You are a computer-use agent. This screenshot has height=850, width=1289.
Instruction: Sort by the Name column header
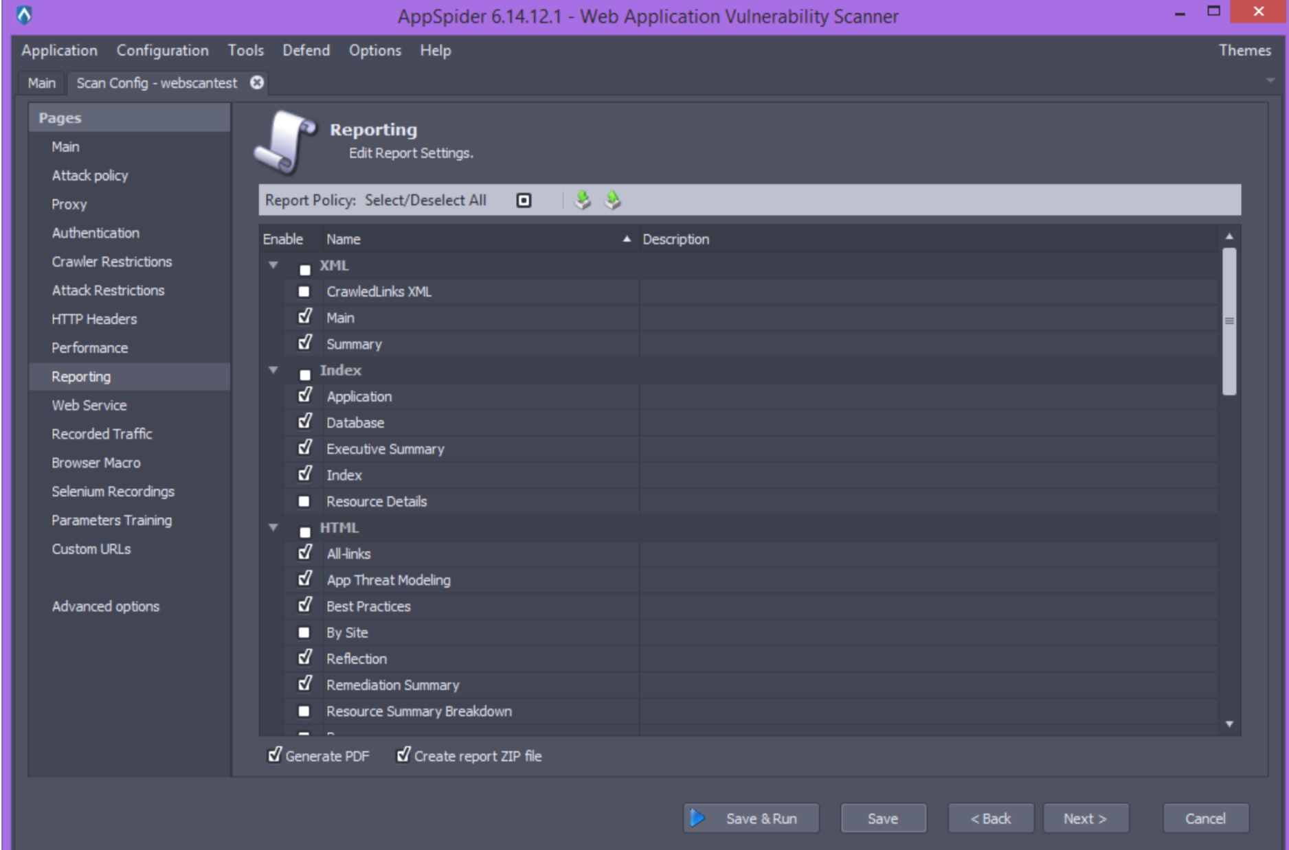480,239
